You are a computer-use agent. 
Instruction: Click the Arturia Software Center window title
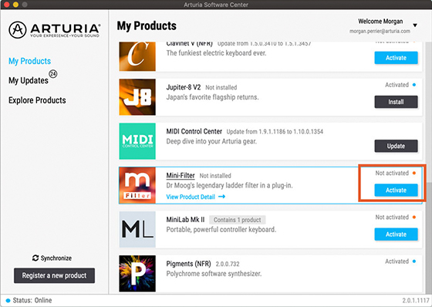click(216, 5)
